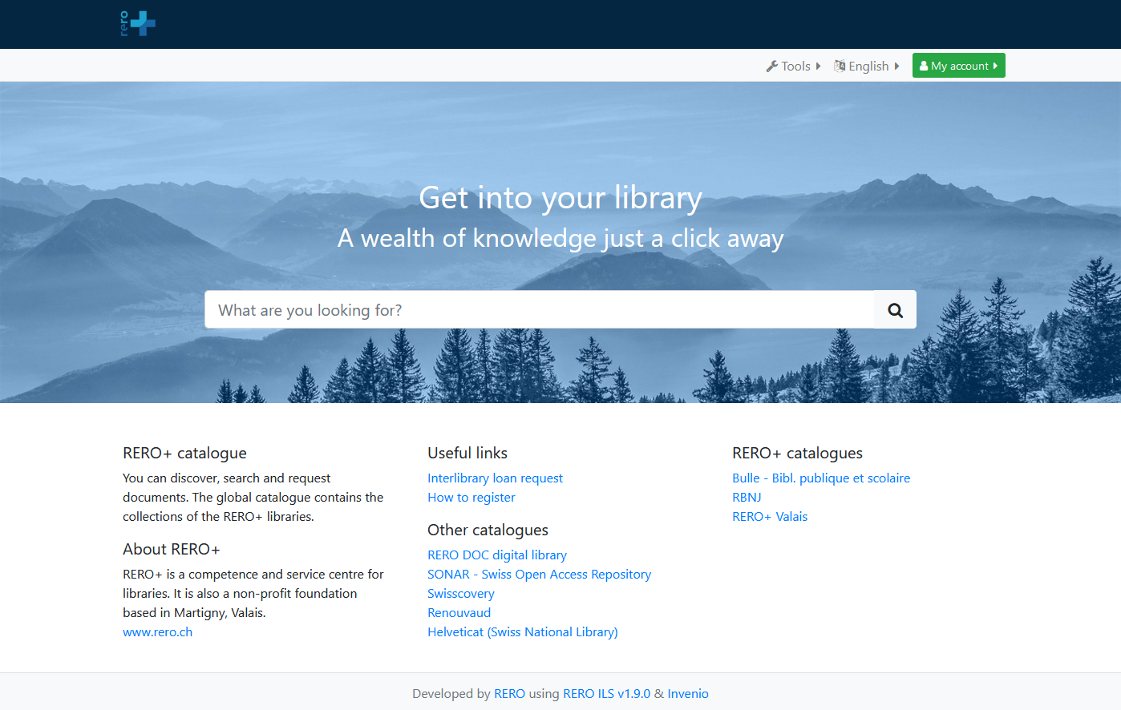This screenshot has height=710, width=1121.
Task: Open Interlibrary loan request link
Action: tap(495, 478)
